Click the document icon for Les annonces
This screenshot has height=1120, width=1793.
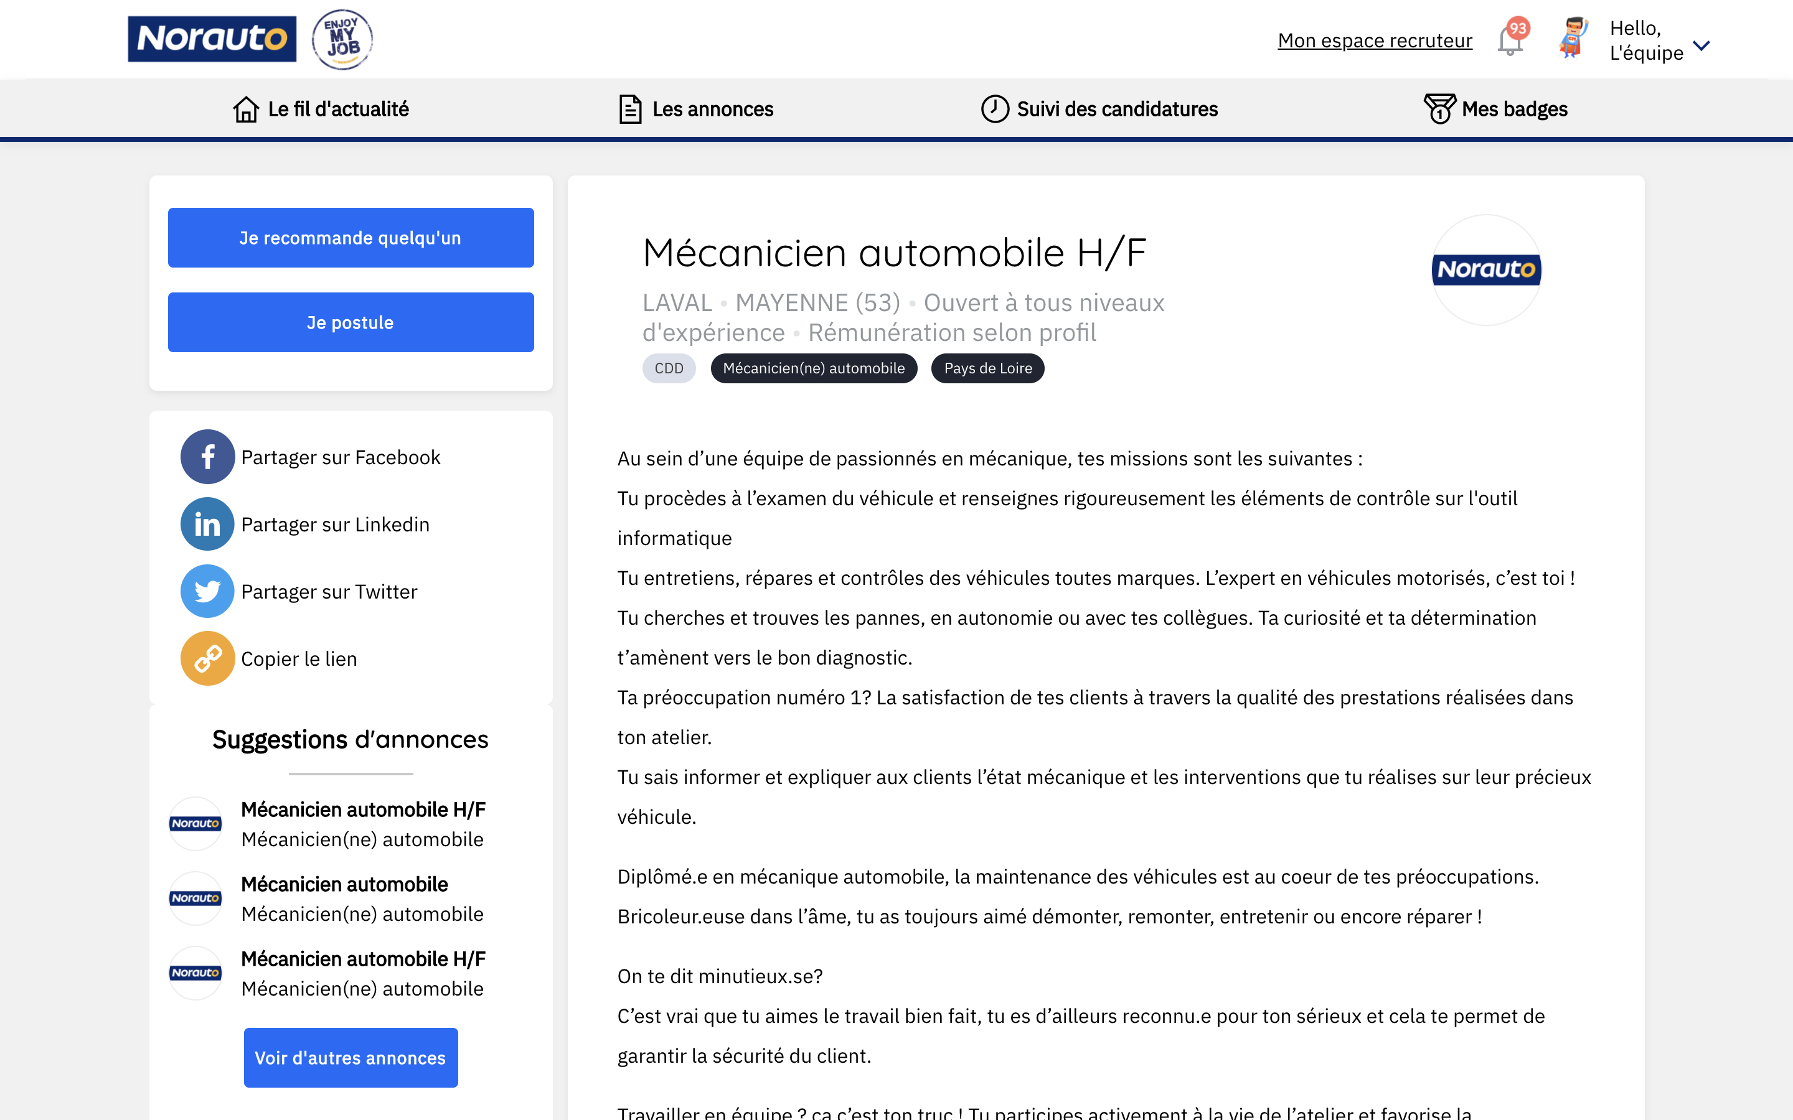(630, 109)
